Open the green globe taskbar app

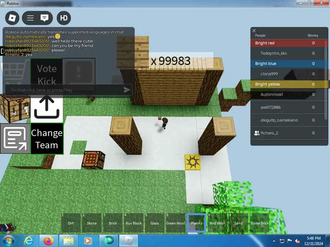click(109, 241)
